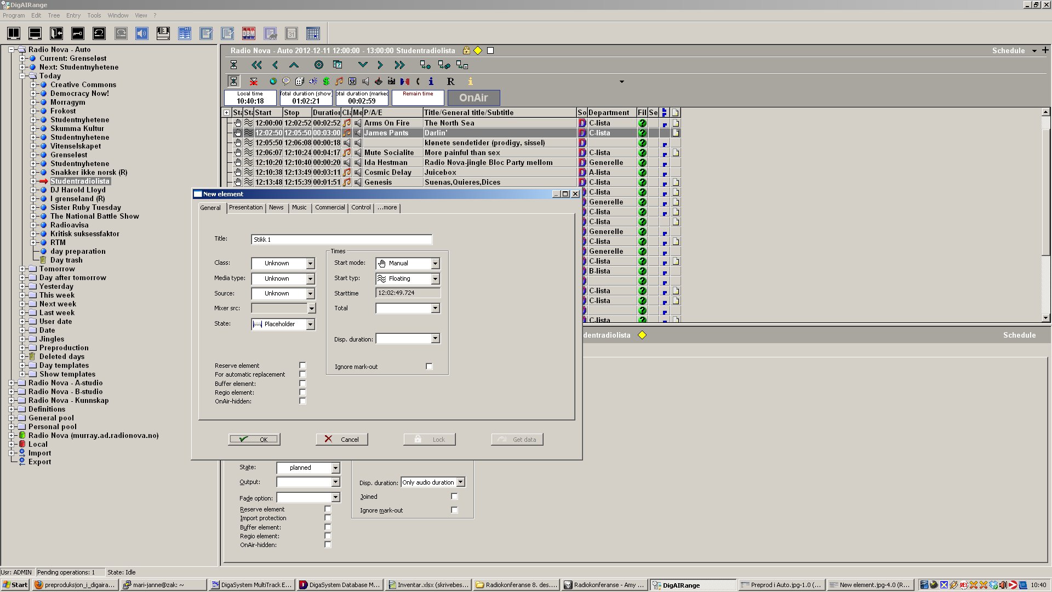Image resolution: width=1052 pixels, height=592 pixels.
Task: Enable the Reserve element checkbox in dialog
Action: 302,366
